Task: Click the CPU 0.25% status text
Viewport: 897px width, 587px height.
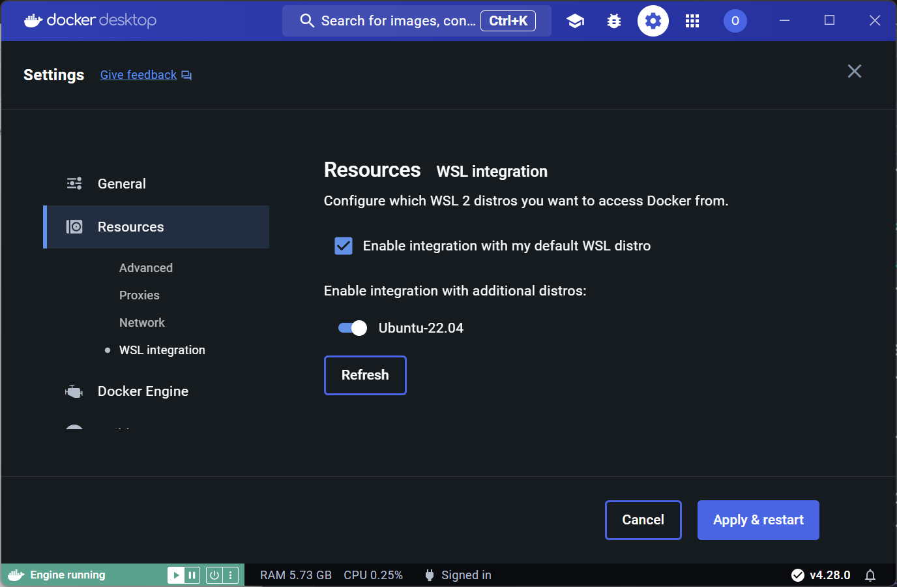Action: (x=374, y=575)
